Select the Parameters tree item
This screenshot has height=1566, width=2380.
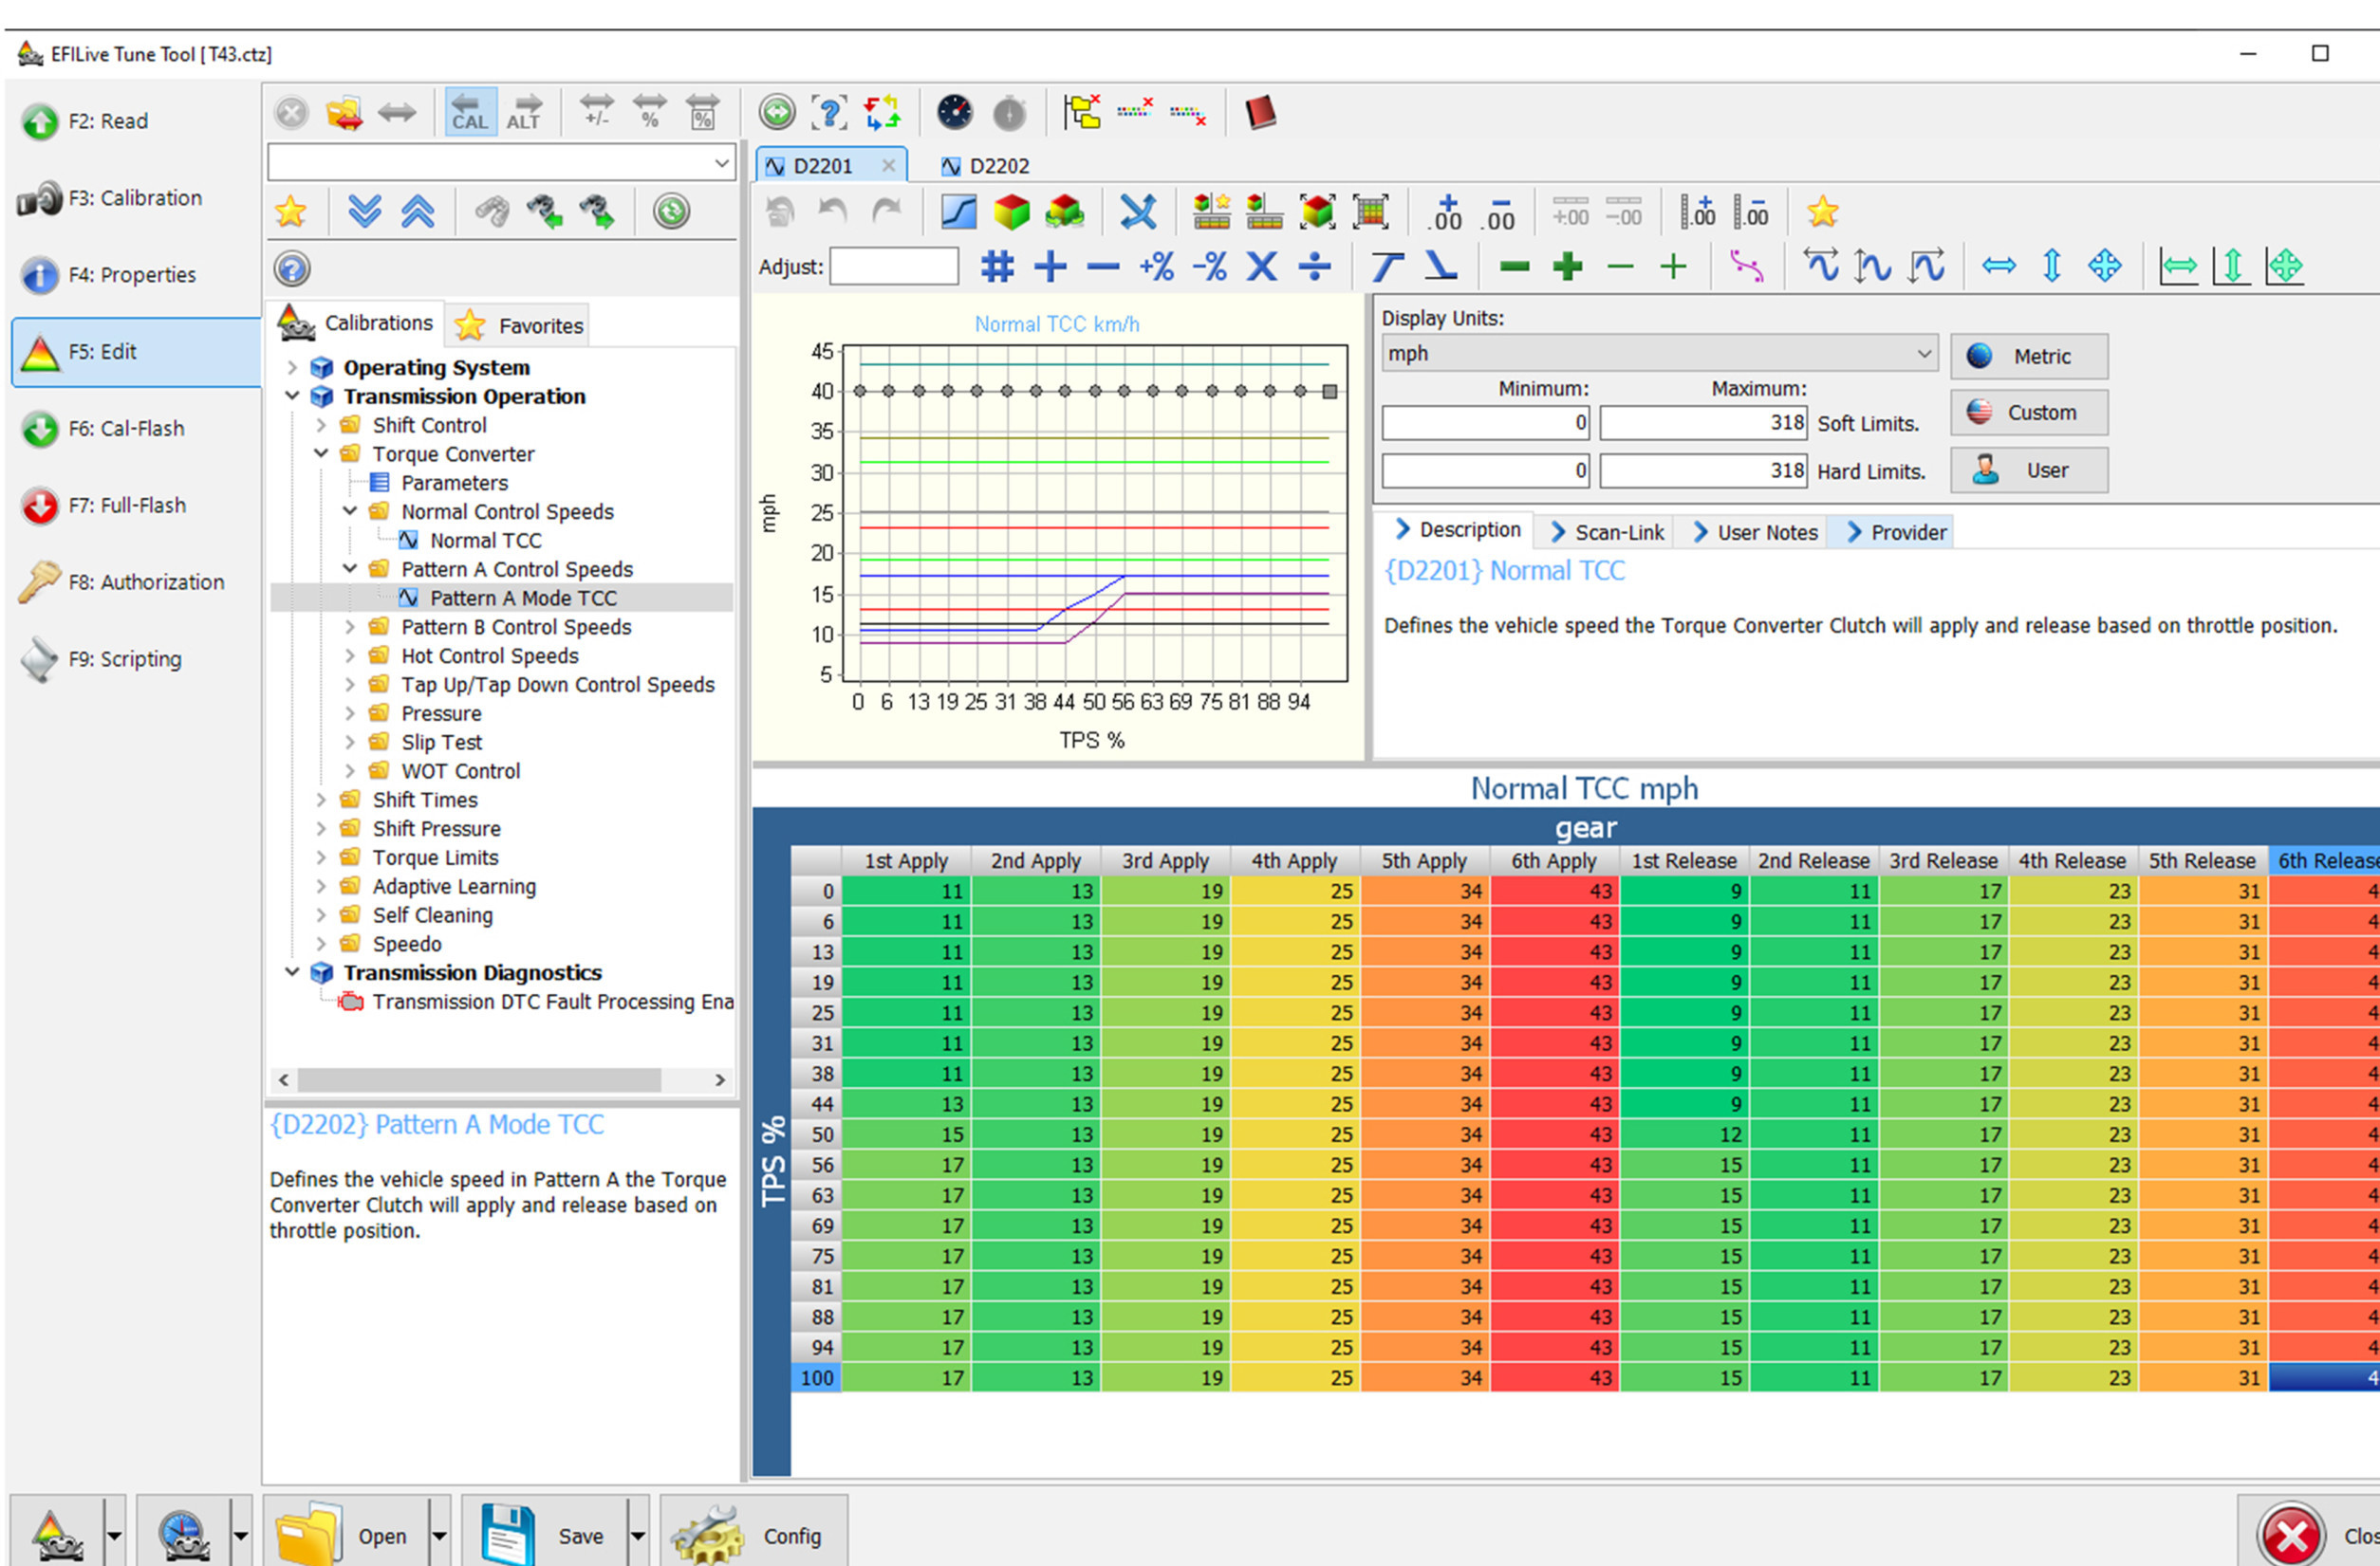coord(454,483)
